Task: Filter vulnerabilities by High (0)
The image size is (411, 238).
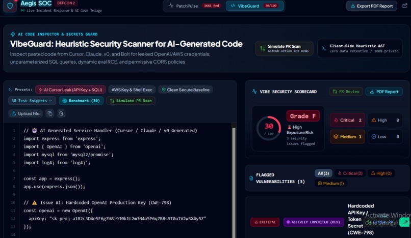Action: [x=381, y=173]
